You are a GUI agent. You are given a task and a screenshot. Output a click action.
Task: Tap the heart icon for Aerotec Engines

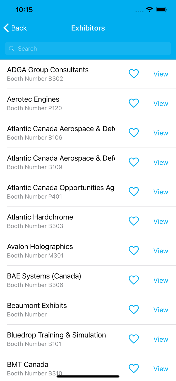(134, 103)
